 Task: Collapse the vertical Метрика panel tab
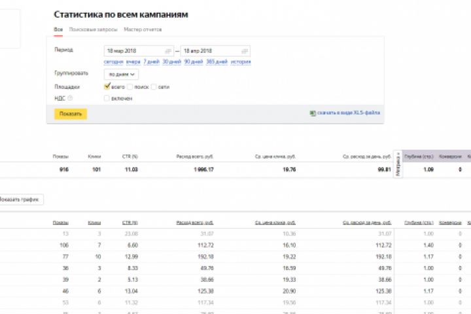pos(398,164)
